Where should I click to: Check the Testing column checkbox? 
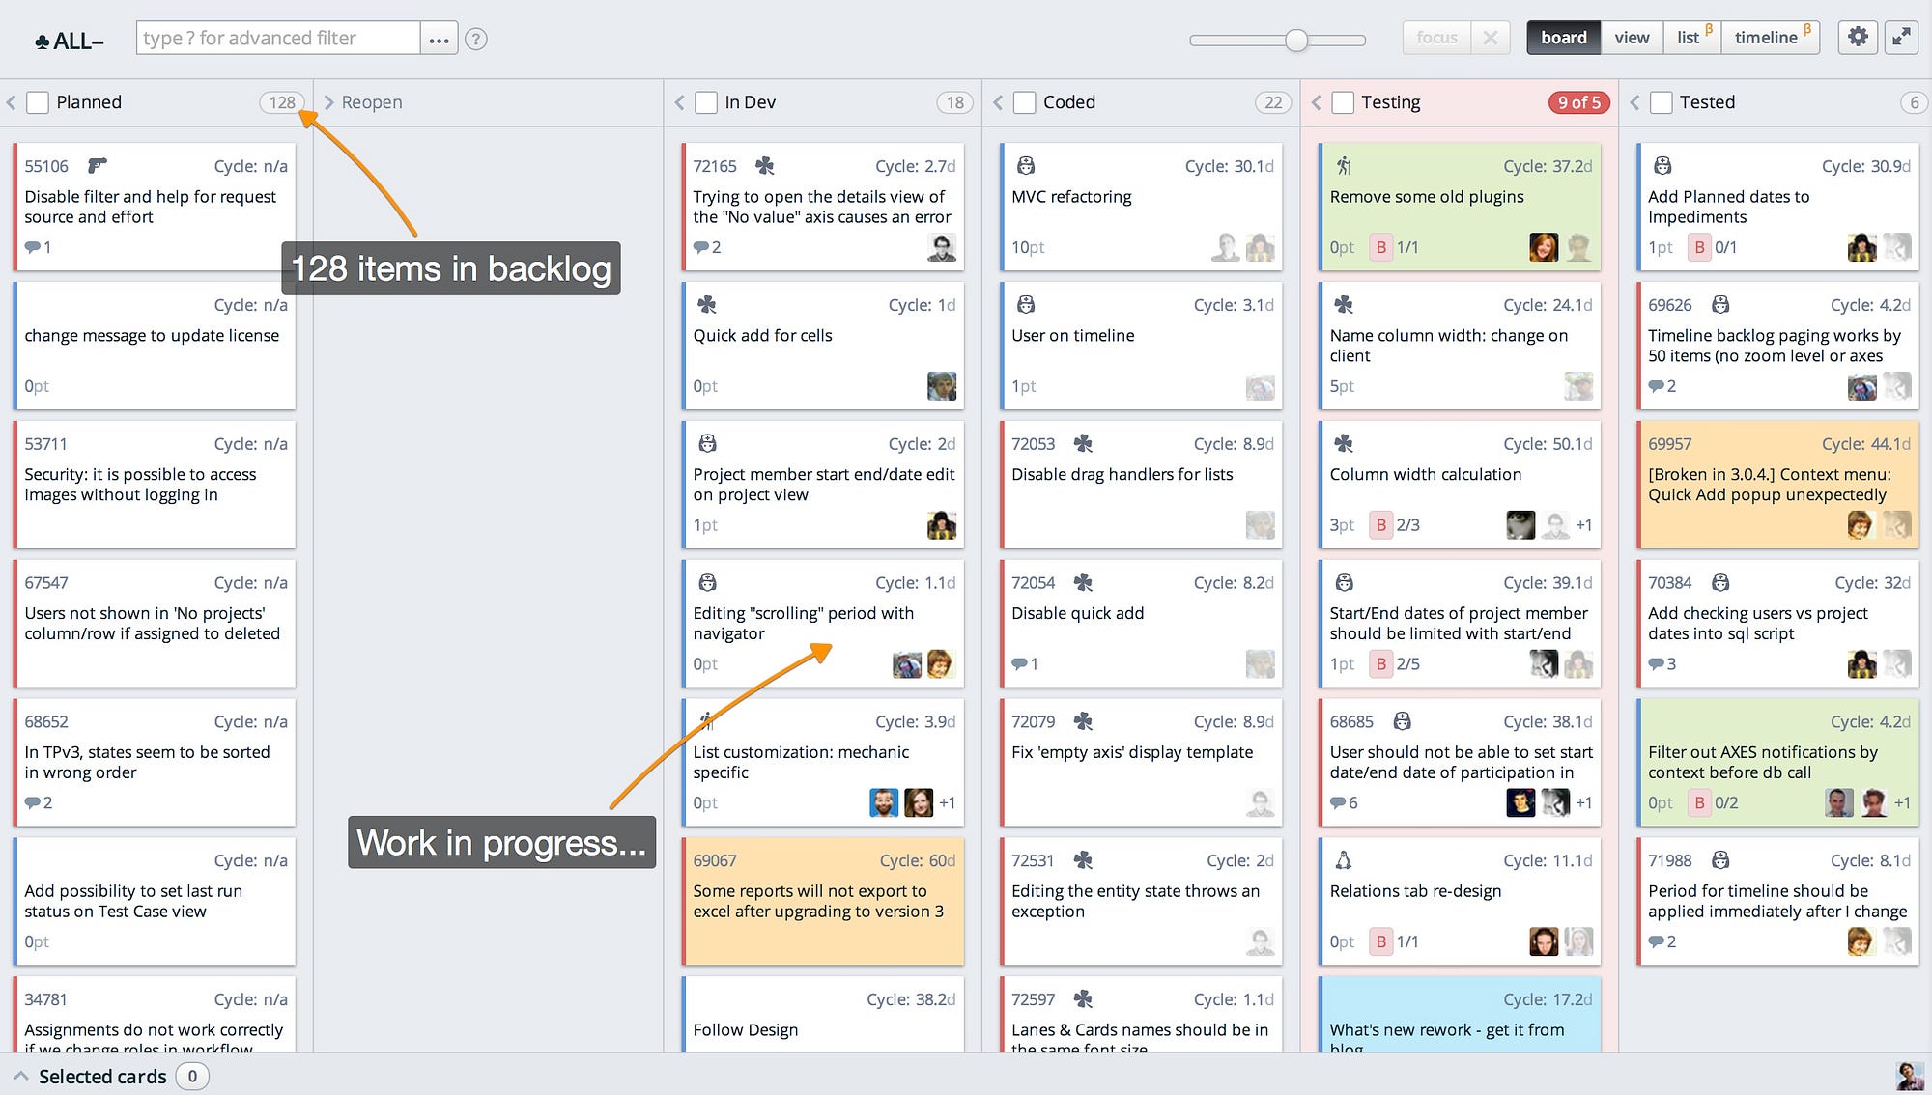click(1343, 102)
